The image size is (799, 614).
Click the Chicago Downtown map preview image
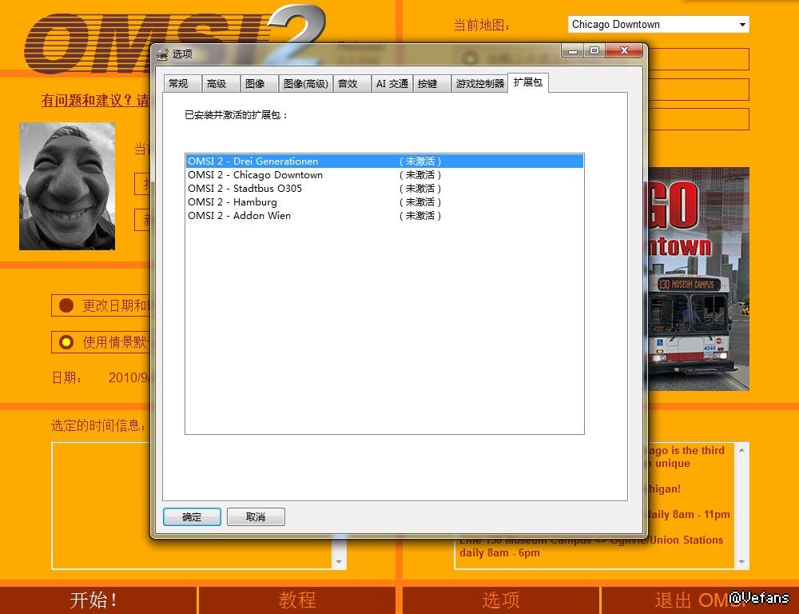[698, 279]
